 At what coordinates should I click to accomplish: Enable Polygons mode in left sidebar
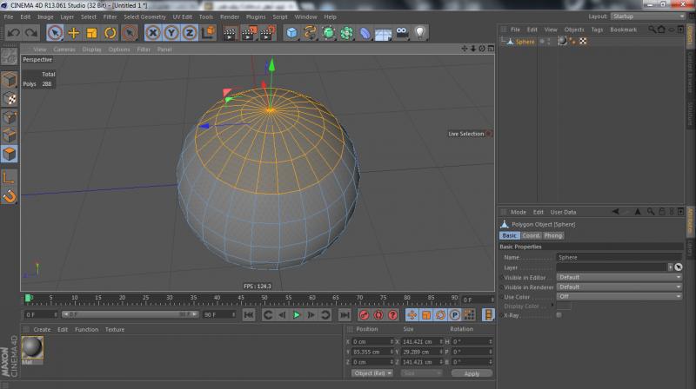(x=9, y=154)
